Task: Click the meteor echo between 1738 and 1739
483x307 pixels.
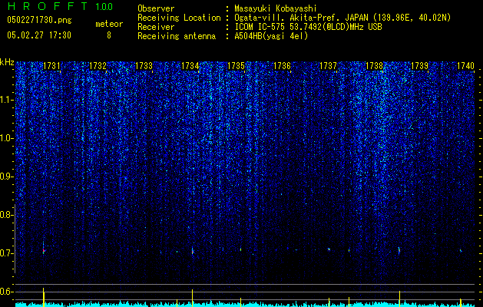Action: tap(399, 250)
